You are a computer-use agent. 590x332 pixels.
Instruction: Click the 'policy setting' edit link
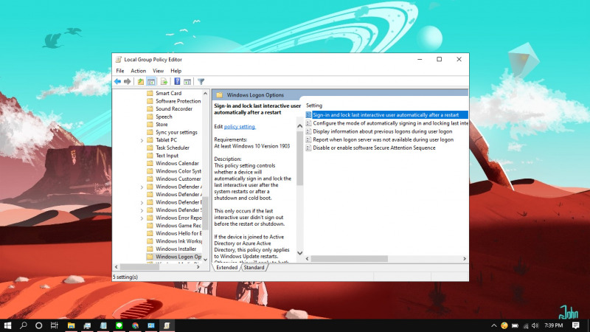click(x=240, y=126)
